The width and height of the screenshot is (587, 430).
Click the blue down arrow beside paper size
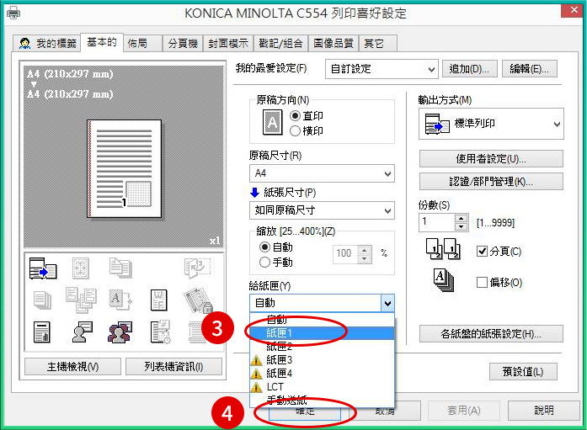(254, 193)
